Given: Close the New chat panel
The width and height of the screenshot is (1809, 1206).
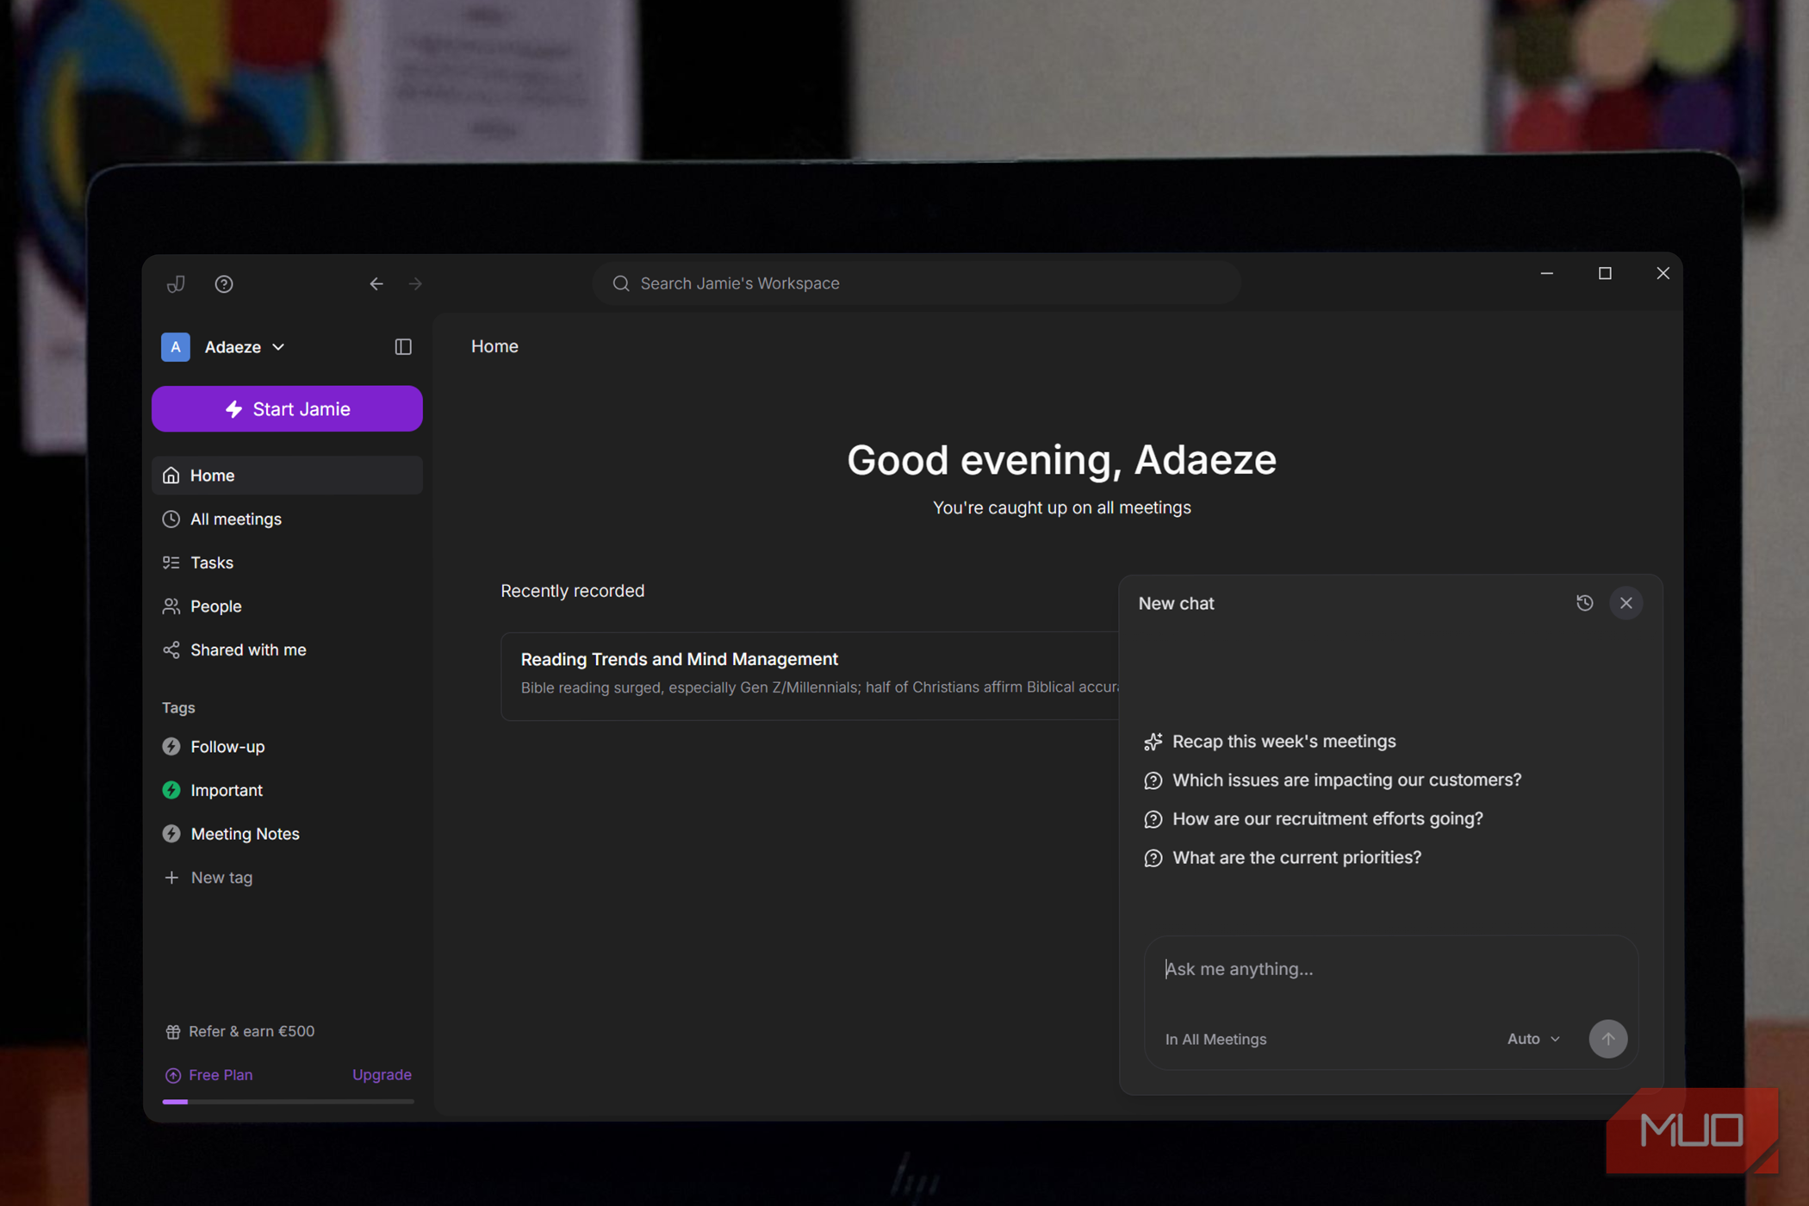Looking at the screenshot, I should pyautogui.click(x=1626, y=603).
